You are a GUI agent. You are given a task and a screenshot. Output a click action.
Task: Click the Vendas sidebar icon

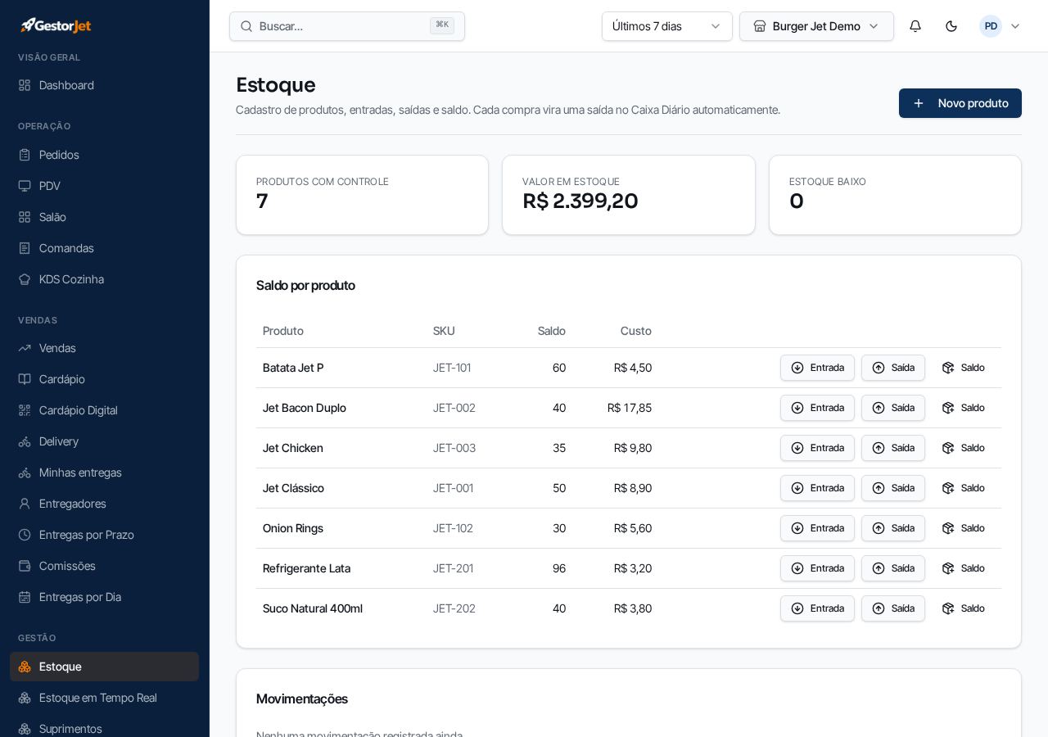tap(25, 348)
